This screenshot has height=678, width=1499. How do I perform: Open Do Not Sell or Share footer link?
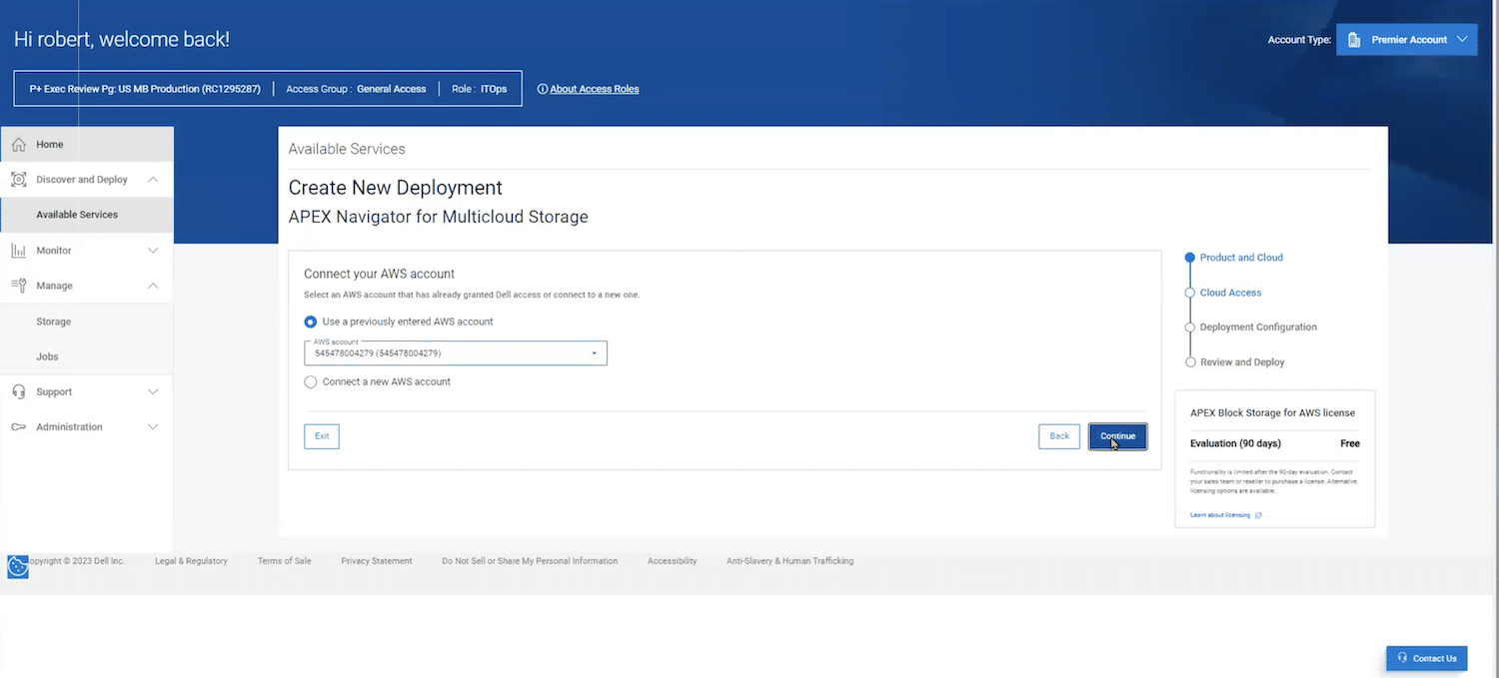coord(530,561)
